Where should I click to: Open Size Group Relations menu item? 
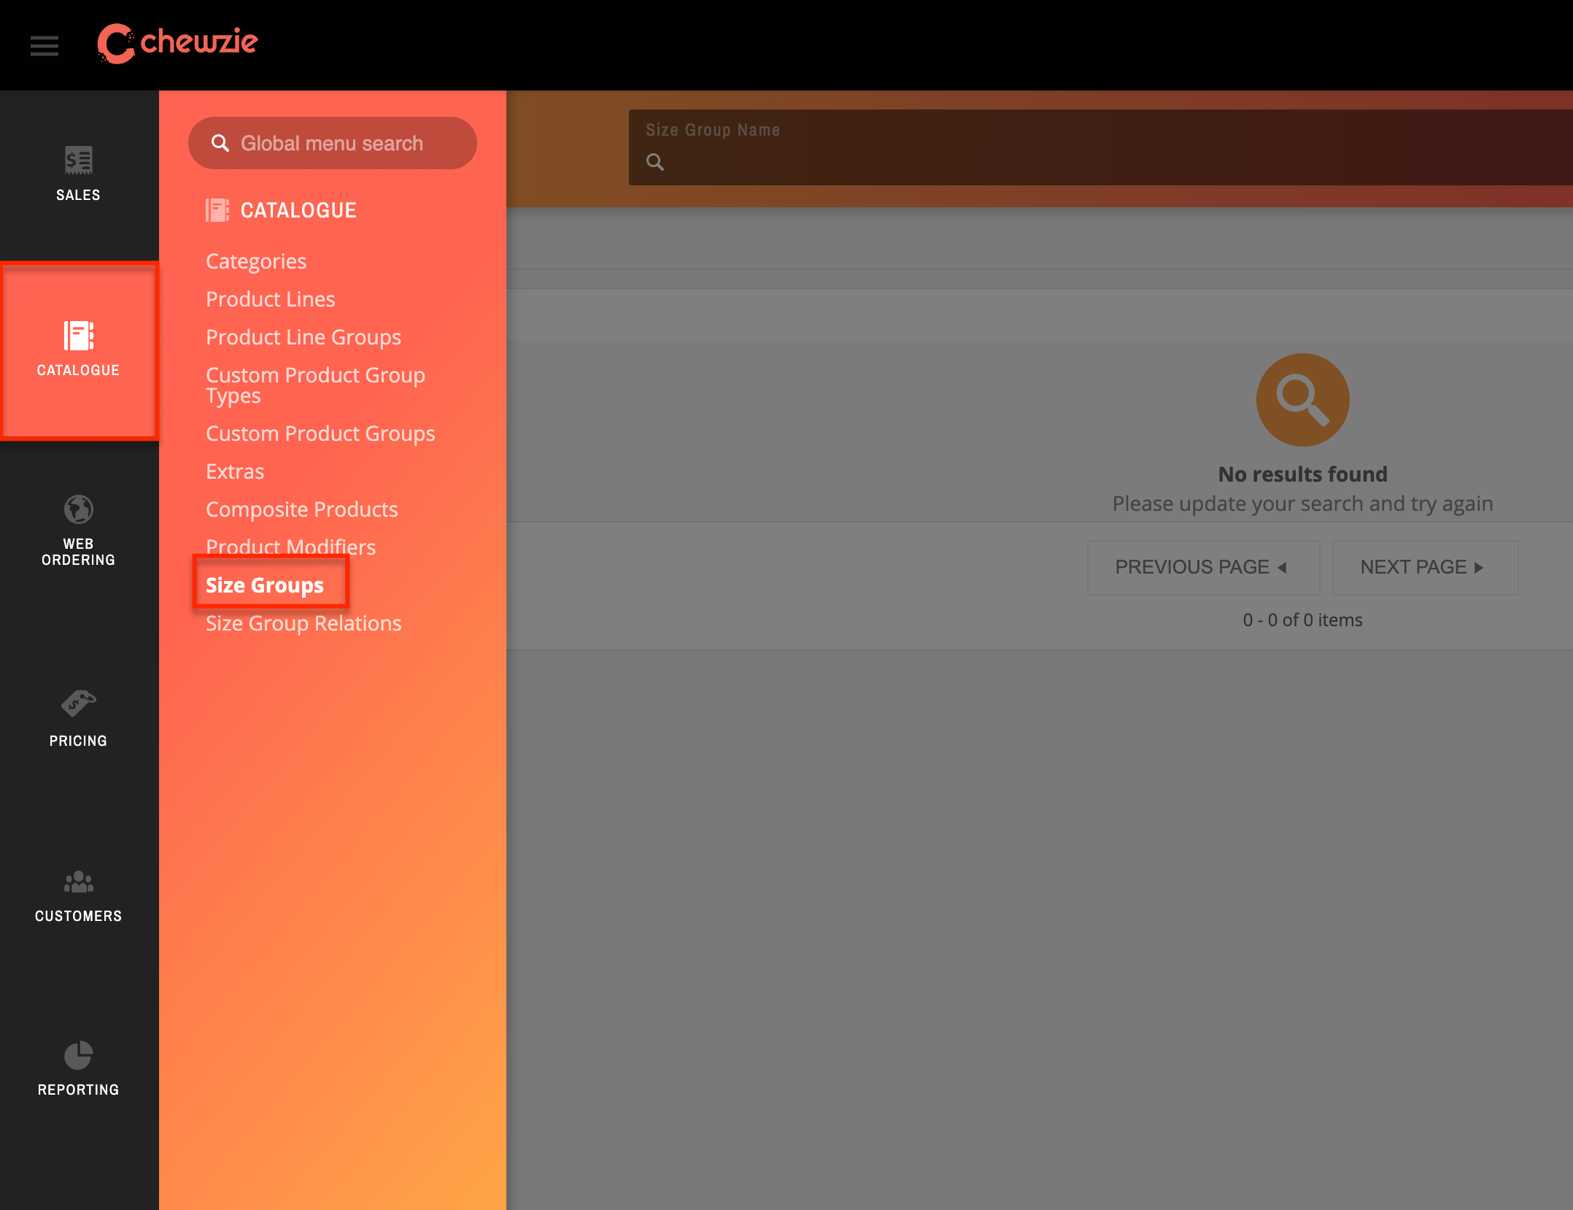click(304, 623)
